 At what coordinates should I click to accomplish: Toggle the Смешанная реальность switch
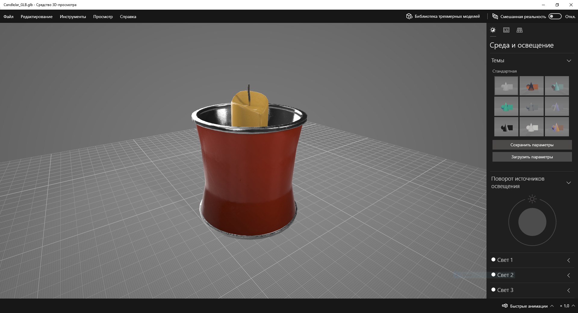555,16
